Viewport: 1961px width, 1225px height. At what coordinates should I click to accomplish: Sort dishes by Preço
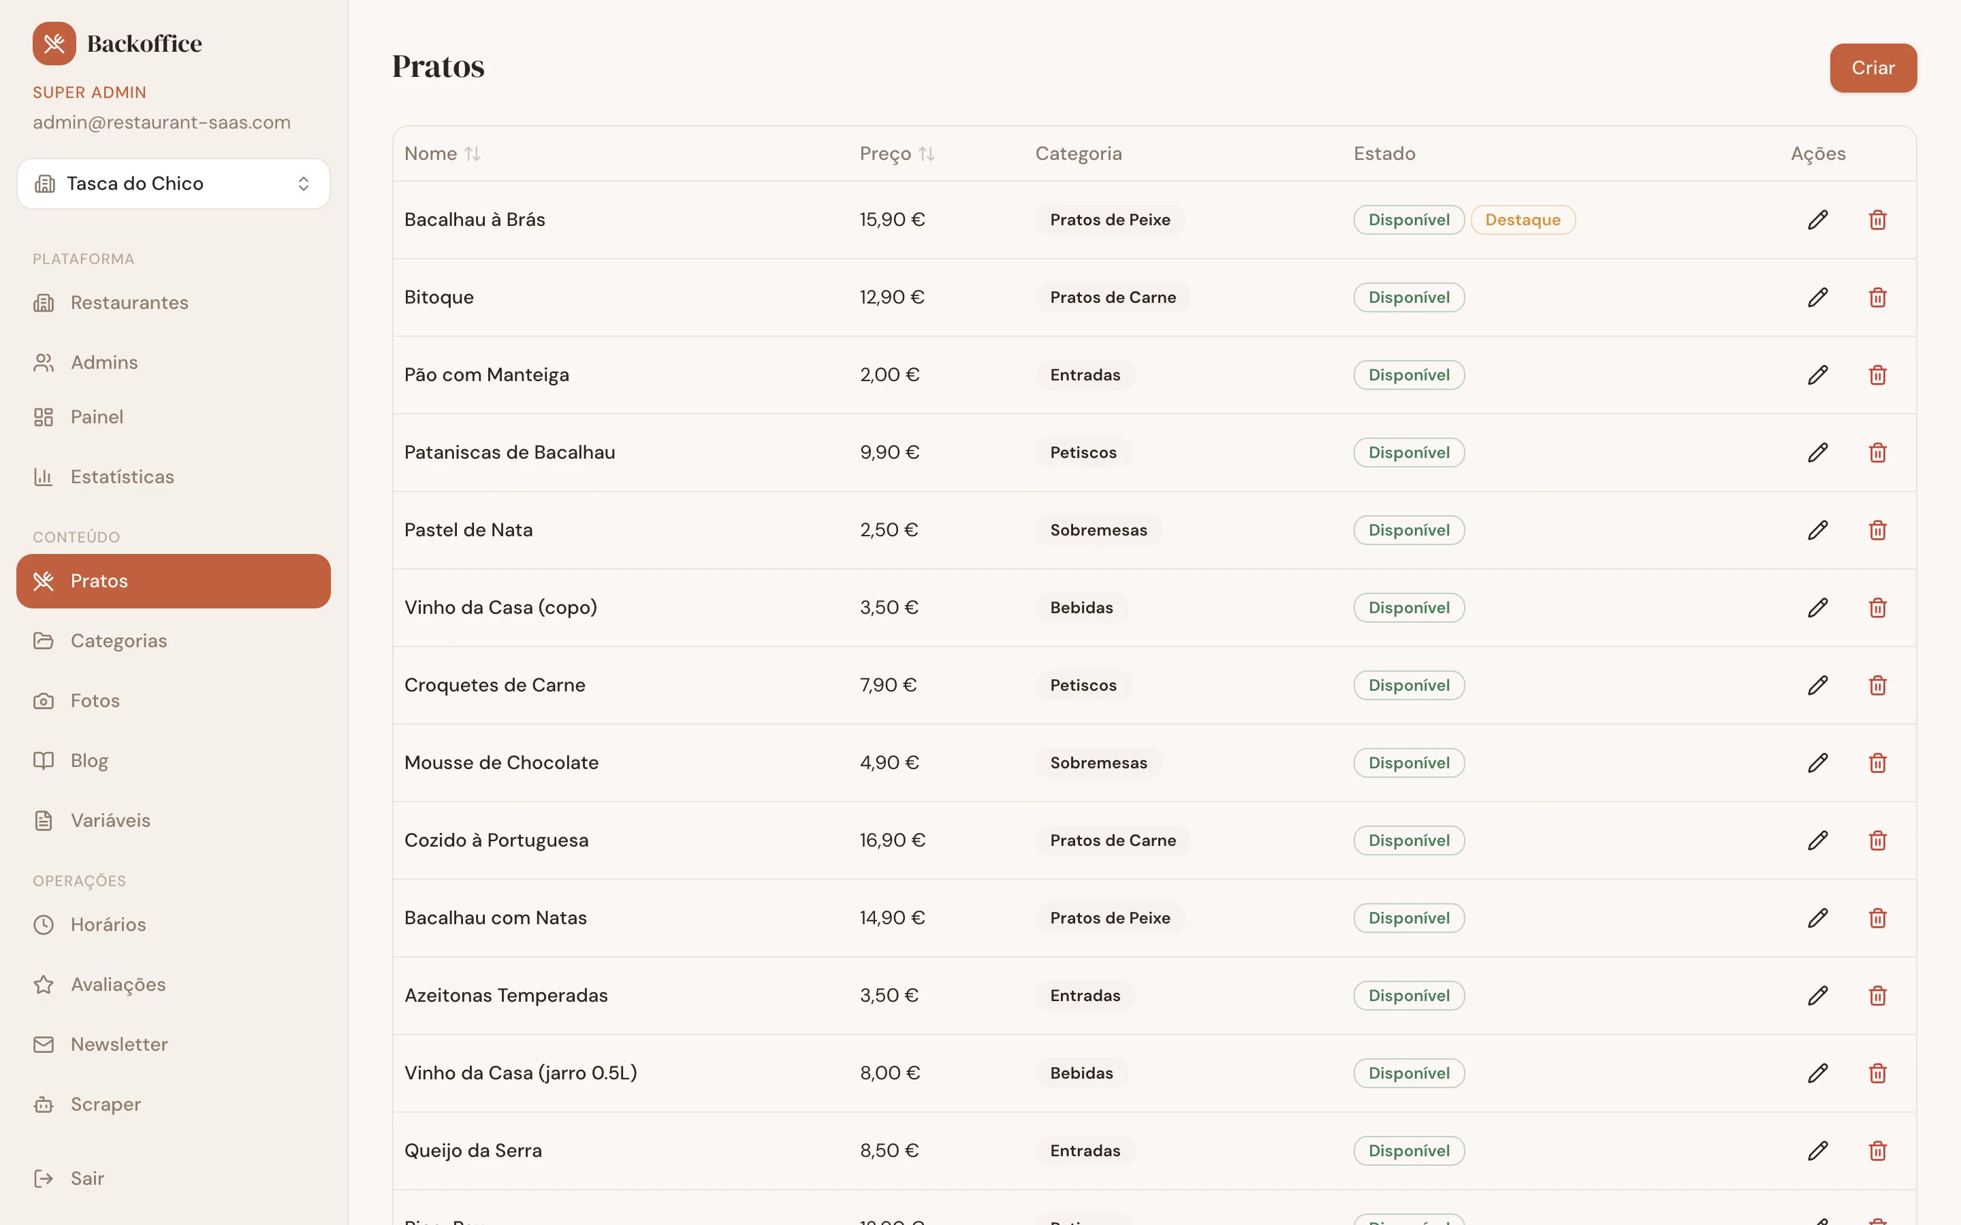(x=896, y=153)
